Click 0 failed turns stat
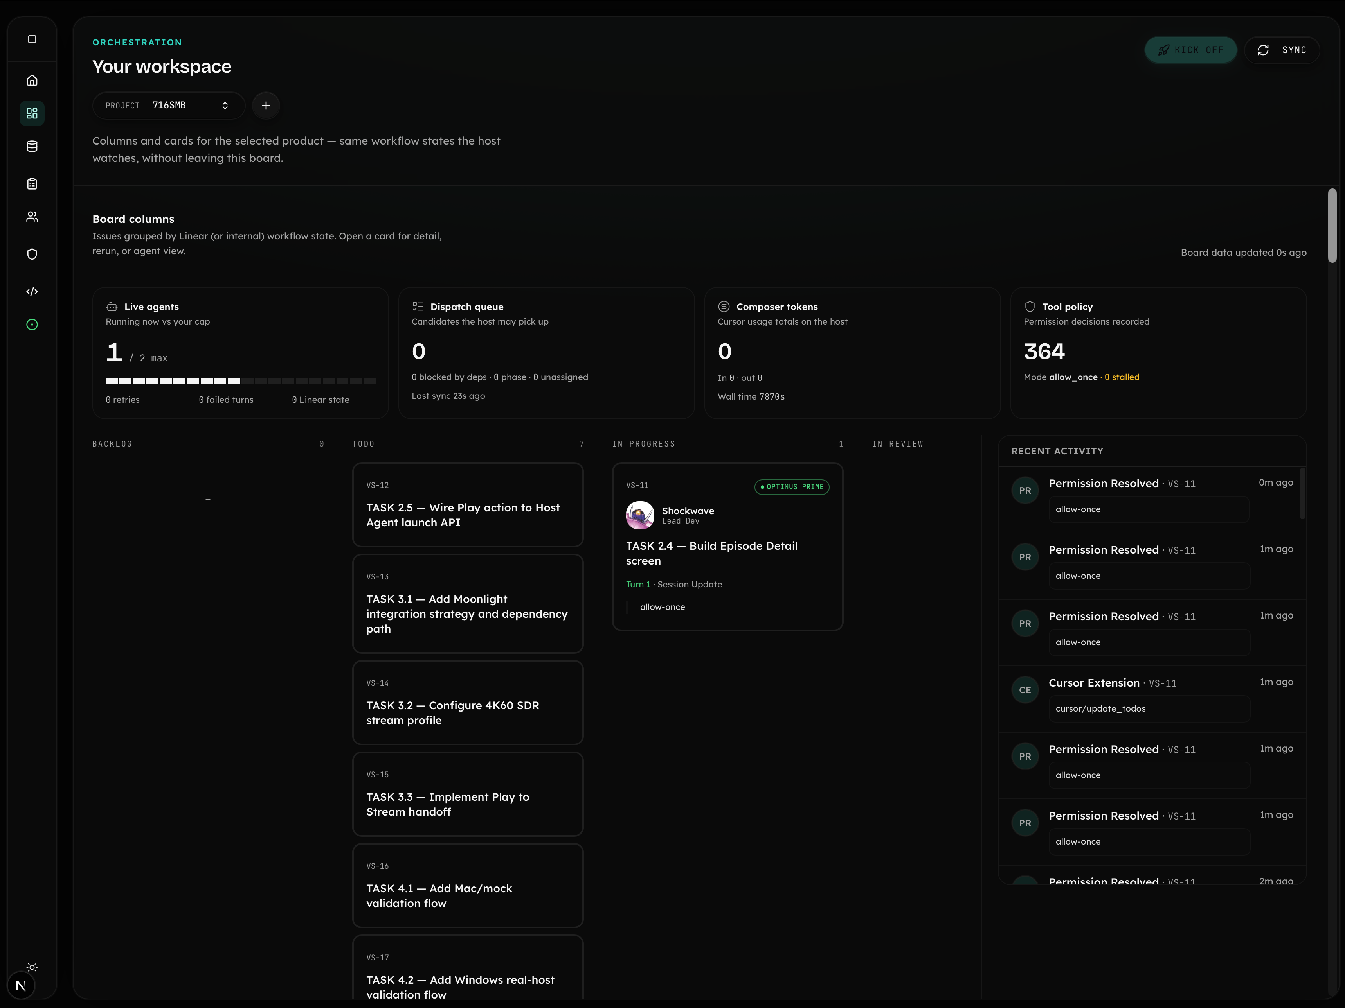 [x=226, y=400]
